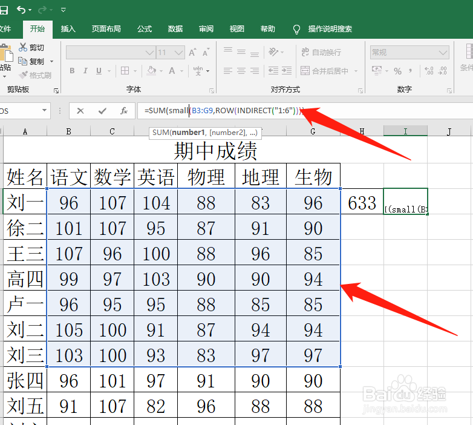473x425 pixels.
Task: Open the Customize Quick Access Toolbar arrow
Action: (64, 10)
